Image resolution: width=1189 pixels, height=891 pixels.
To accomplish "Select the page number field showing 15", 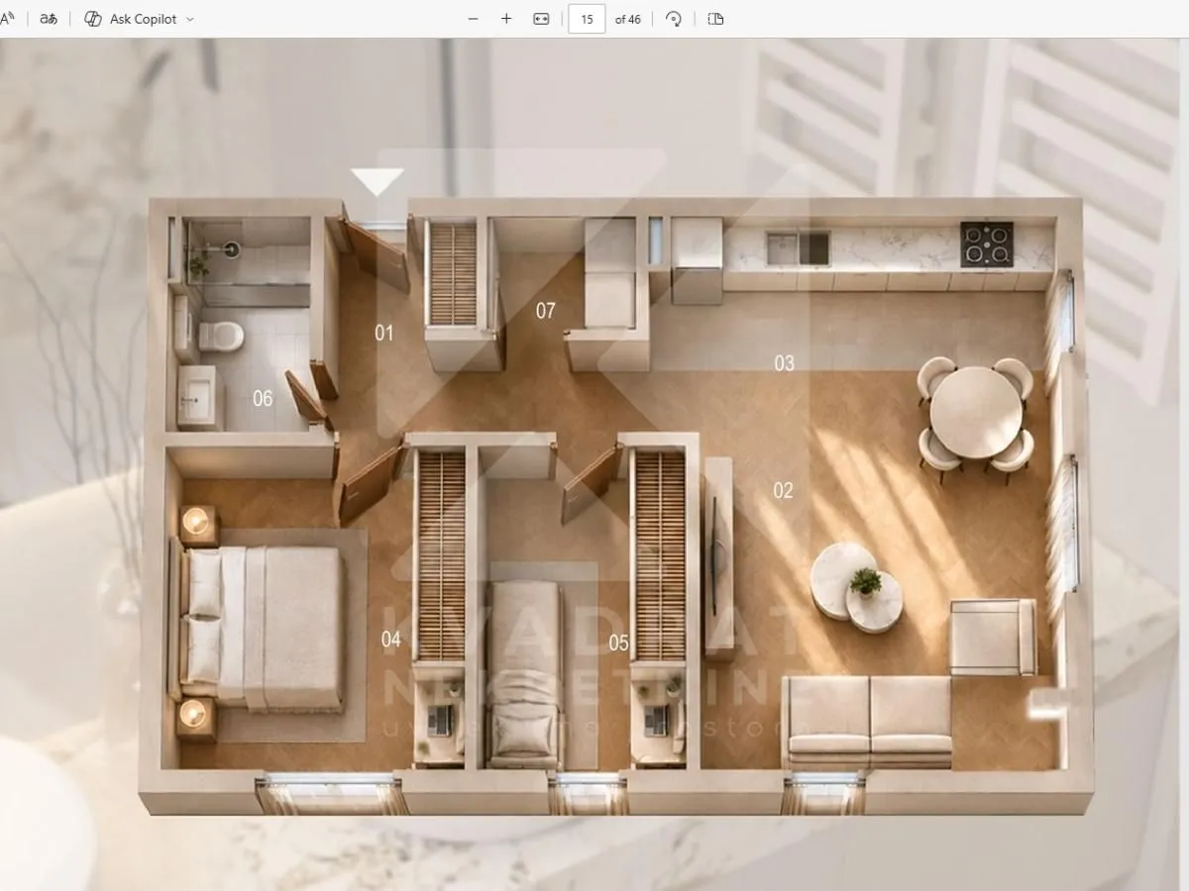I will (x=587, y=19).
